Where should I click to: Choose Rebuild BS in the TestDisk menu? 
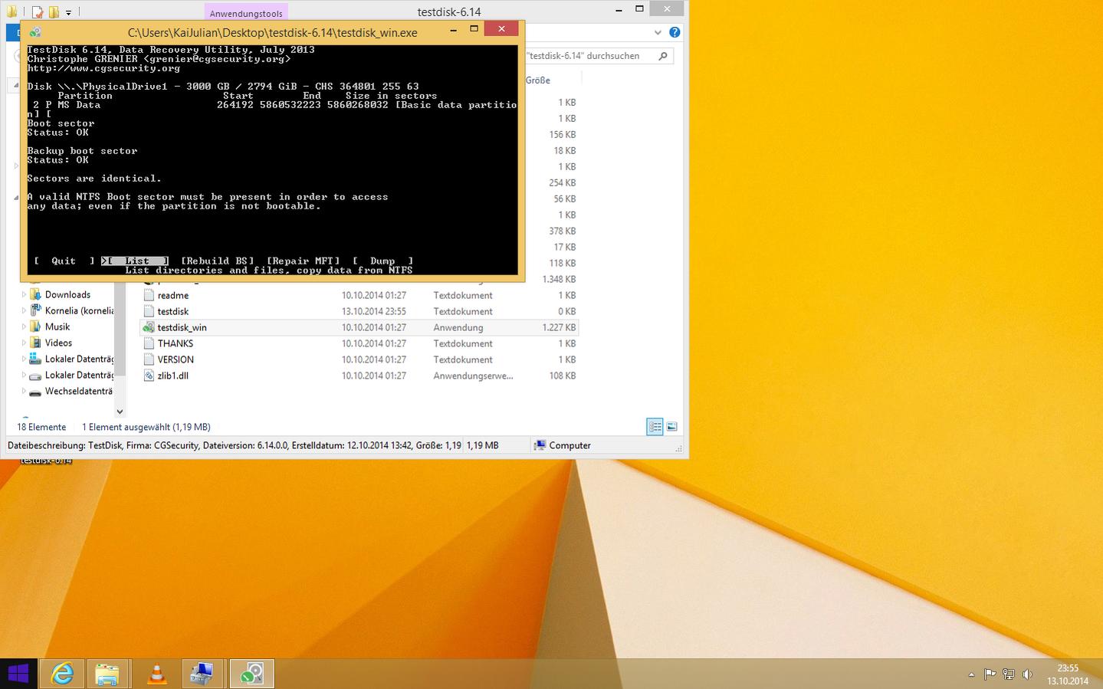coord(217,261)
